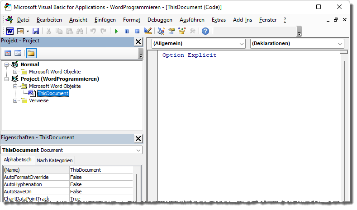The image size is (357, 210).
Task: Click the Insert UserForm toolbar icon
Action: pyautogui.click(x=20, y=31)
